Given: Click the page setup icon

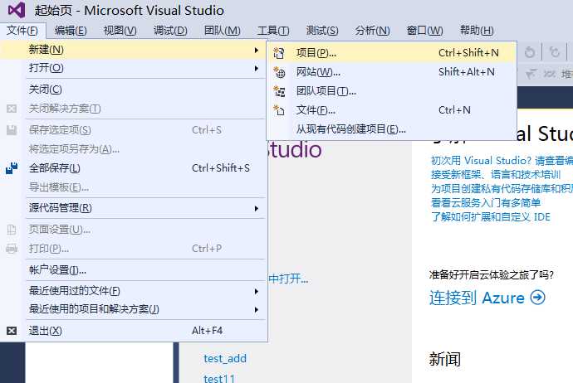Looking at the screenshot, I should click(12, 230).
